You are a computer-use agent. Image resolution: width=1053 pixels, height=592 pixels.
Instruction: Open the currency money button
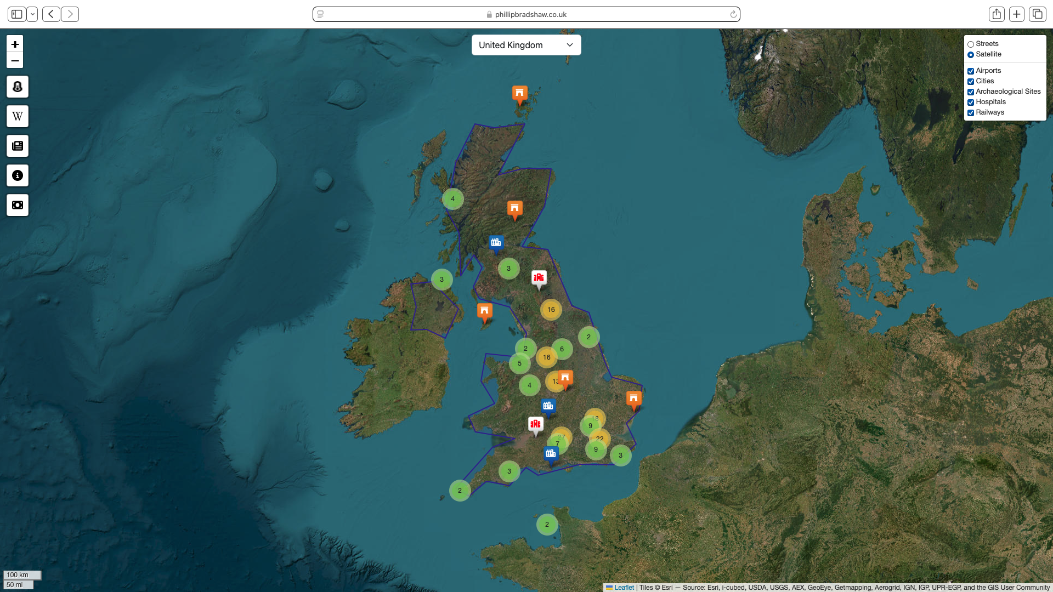pyautogui.click(x=18, y=205)
